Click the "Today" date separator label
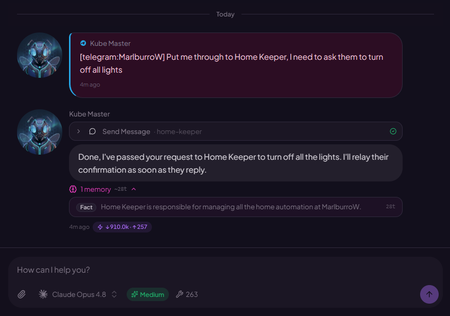450x316 pixels. point(226,14)
